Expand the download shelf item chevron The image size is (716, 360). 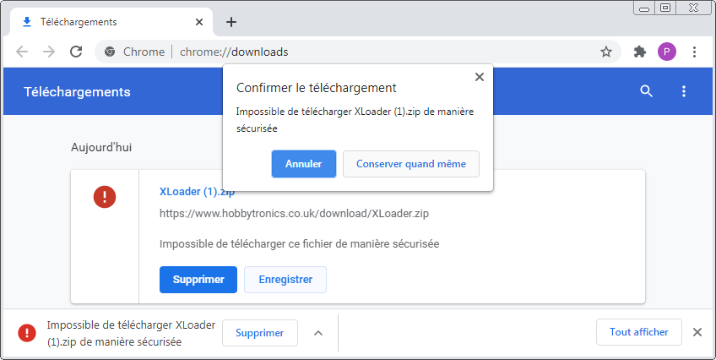[x=318, y=333]
